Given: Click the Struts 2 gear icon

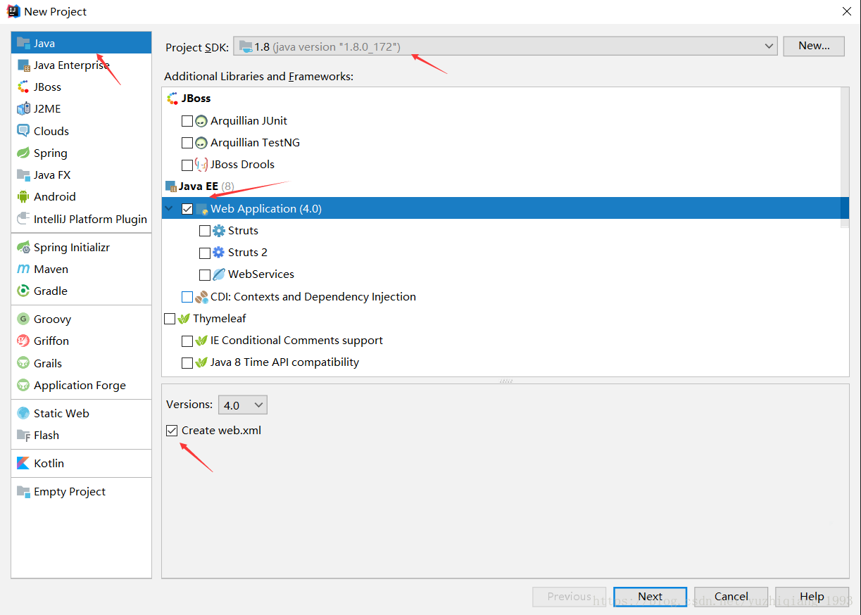Looking at the screenshot, I should click(x=219, y=252).
